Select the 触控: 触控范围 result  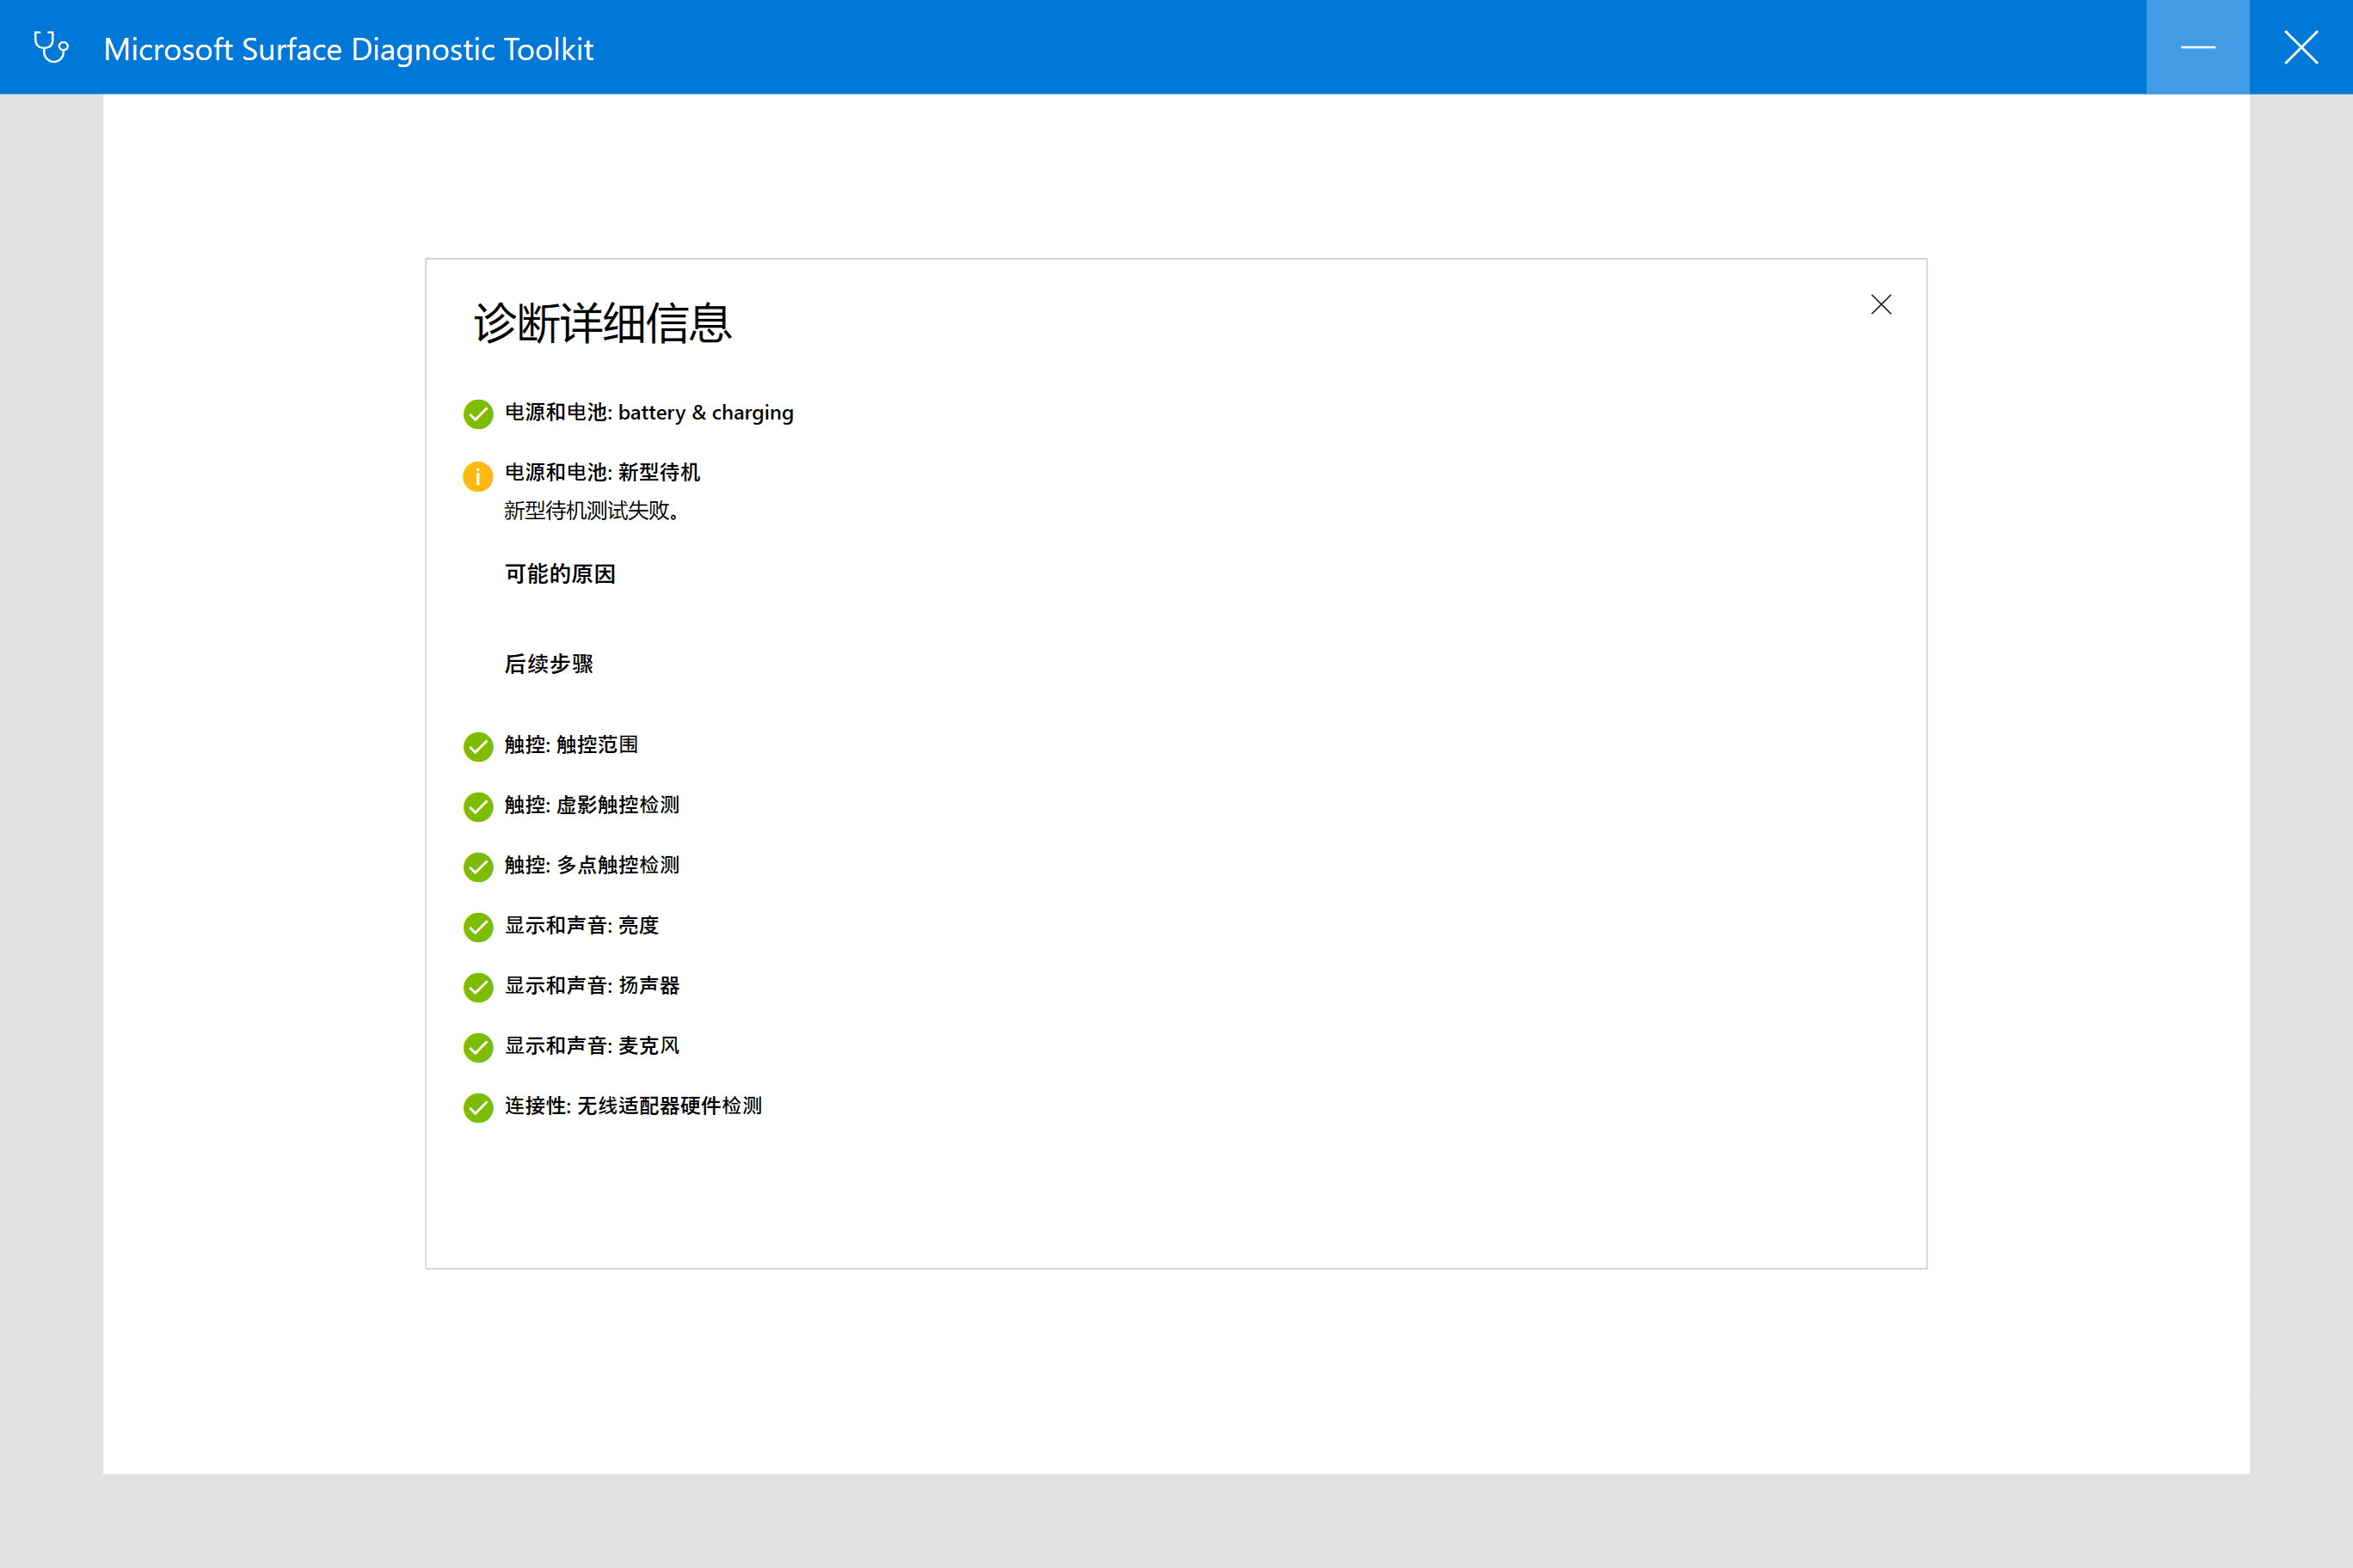(571, 745)
